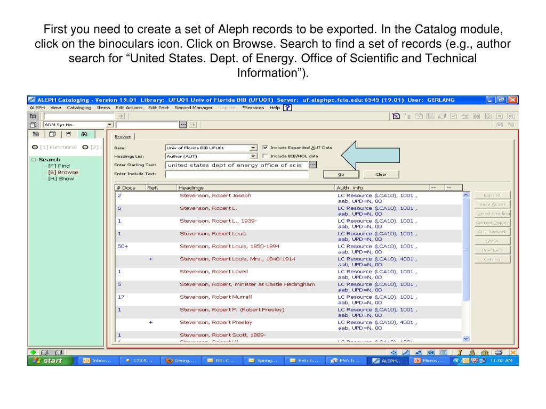Click the Enter Include Text field

coord(237,174)
